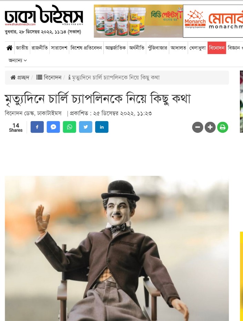The image size is (243, 321).
Task: Open the খেলাধুলা menu item
Action: tap(198, 48)
